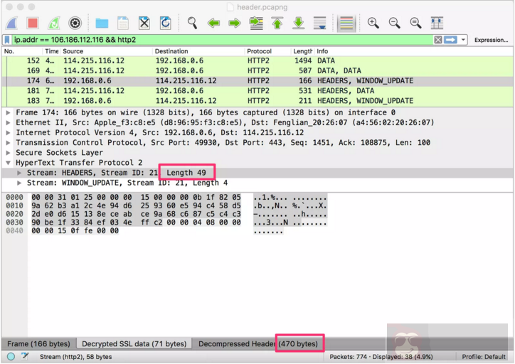Start capture with the shark fin icon
The height and width of the screenshot is (364, 515).
click(x=12, y=23)
